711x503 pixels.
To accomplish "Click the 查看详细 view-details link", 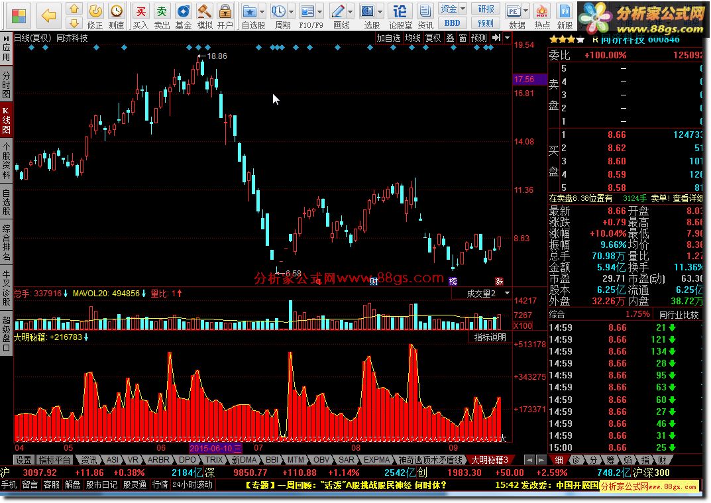I will click(x=687, y=198).
